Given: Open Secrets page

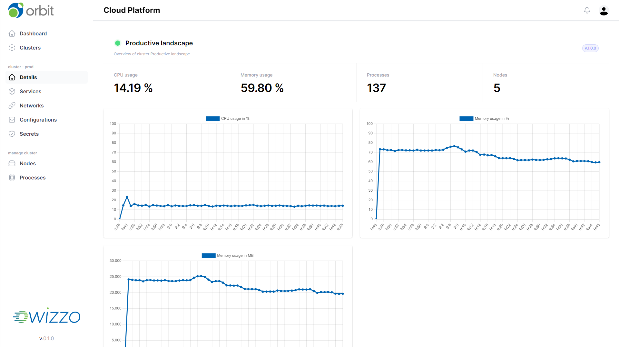Looking at the screenshot, I should point(46,134).
